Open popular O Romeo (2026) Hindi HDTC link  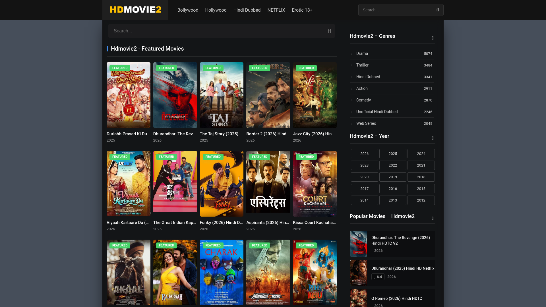397,298
